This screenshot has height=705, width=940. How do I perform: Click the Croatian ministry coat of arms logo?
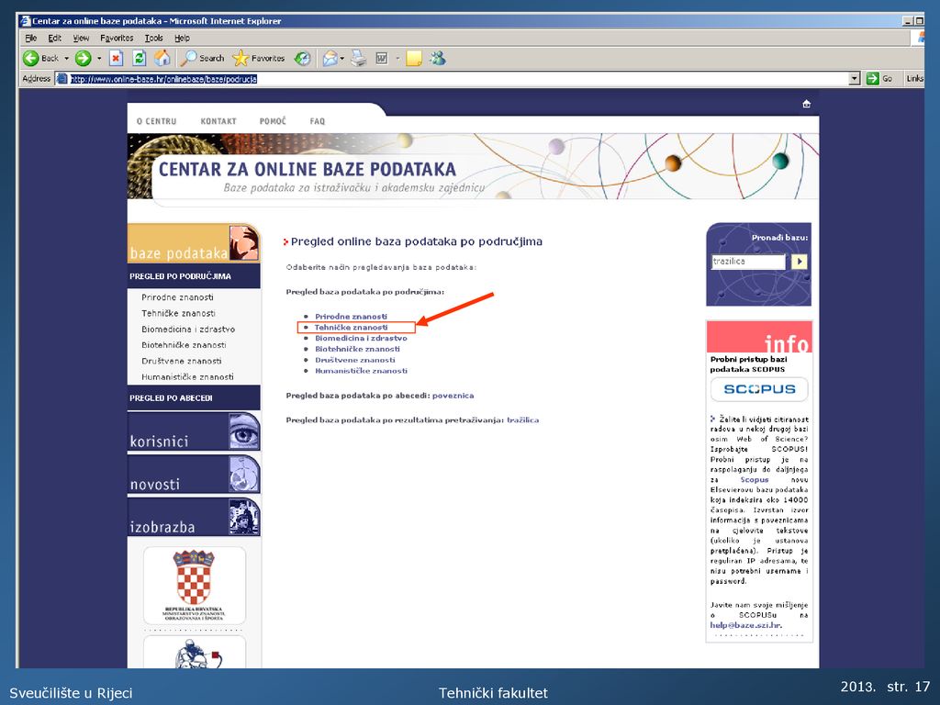coord(195,585)
